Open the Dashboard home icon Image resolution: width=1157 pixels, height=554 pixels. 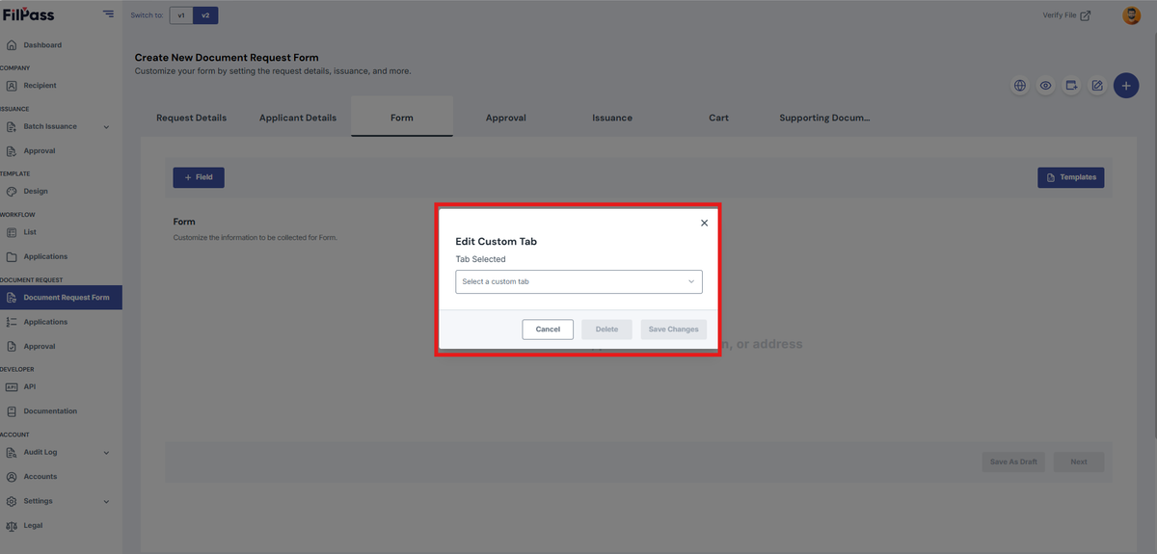(x=12, y=45)
